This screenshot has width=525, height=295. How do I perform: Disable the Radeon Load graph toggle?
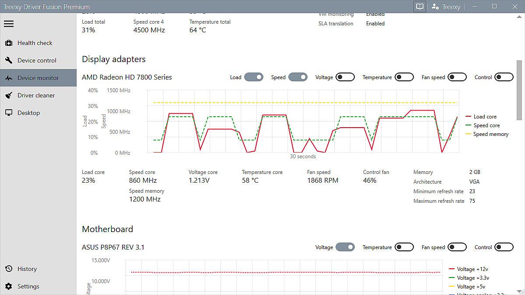point(254,77)
